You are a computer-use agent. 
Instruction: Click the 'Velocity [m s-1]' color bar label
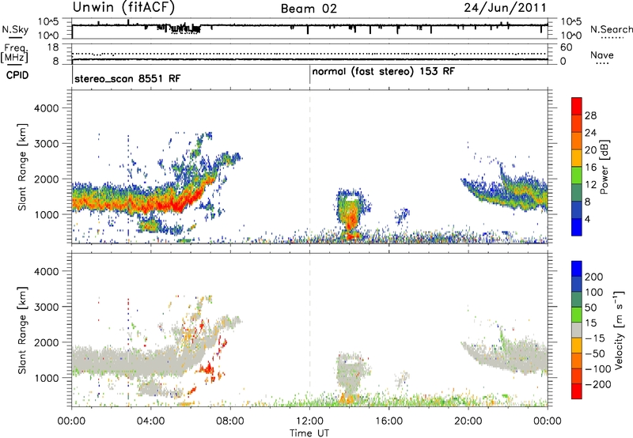(618, 330)
